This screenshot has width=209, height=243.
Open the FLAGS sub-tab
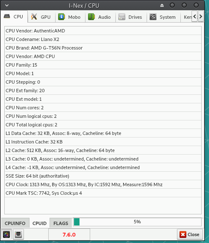pyautogui.click(x=61, y=223)
